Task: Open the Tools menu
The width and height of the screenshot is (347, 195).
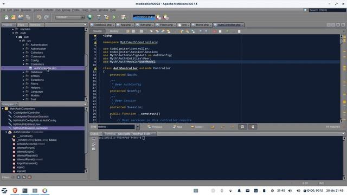Action: pyautogui.click(x=93, y=10)
